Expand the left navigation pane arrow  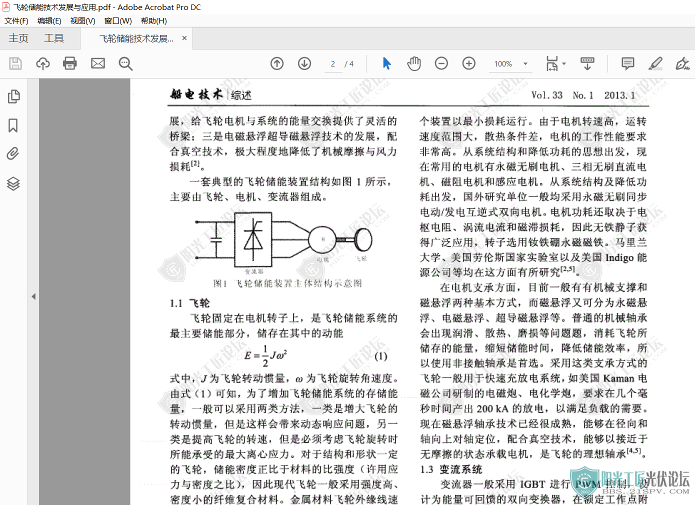pyautogui.click(x=33, y=296)
